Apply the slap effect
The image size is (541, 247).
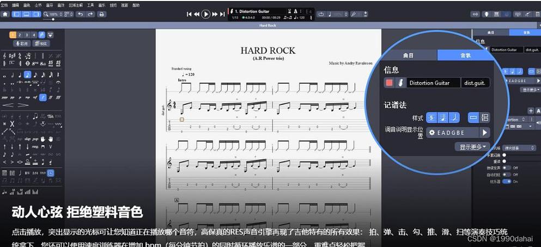(x=28, y=139)
